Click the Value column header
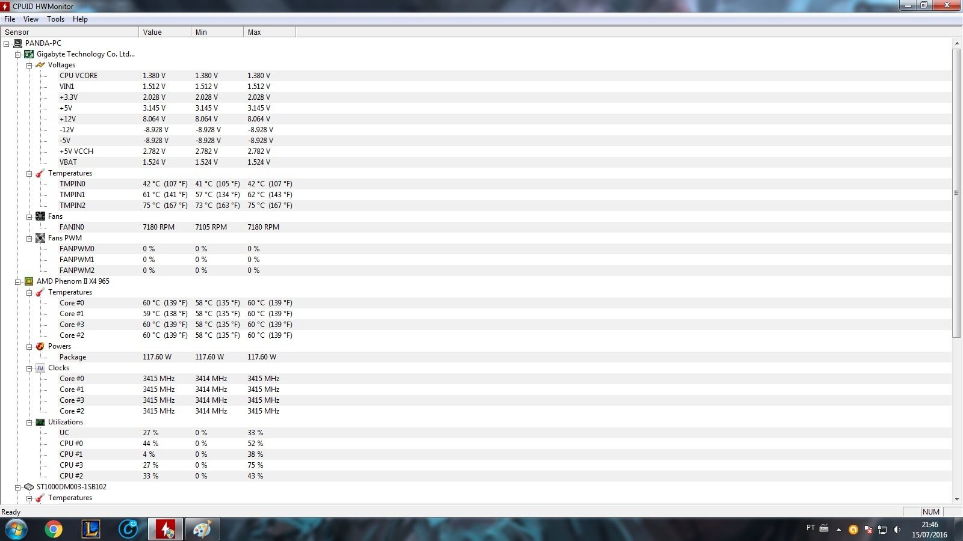Viewport: 963px width, 541px height. (x=165, y=32)
